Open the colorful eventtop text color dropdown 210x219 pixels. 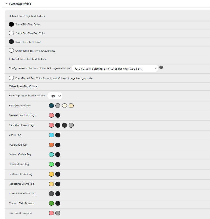click(115, 68)
